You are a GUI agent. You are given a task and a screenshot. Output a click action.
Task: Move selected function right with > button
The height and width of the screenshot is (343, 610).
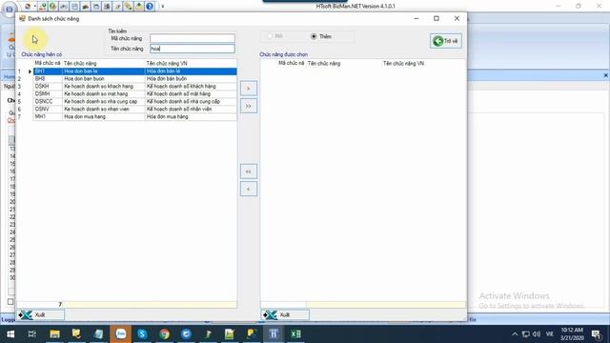coord(249,89)
